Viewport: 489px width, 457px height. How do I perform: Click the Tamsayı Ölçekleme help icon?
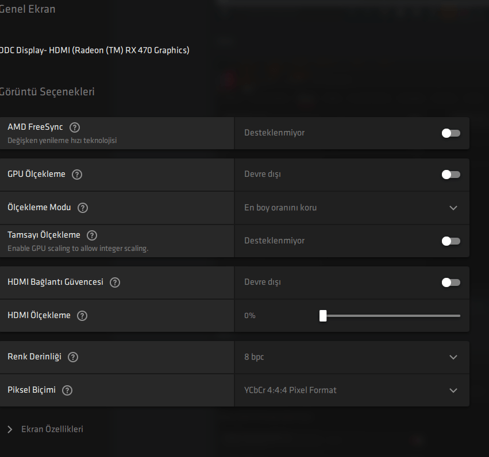coord(92,235)
